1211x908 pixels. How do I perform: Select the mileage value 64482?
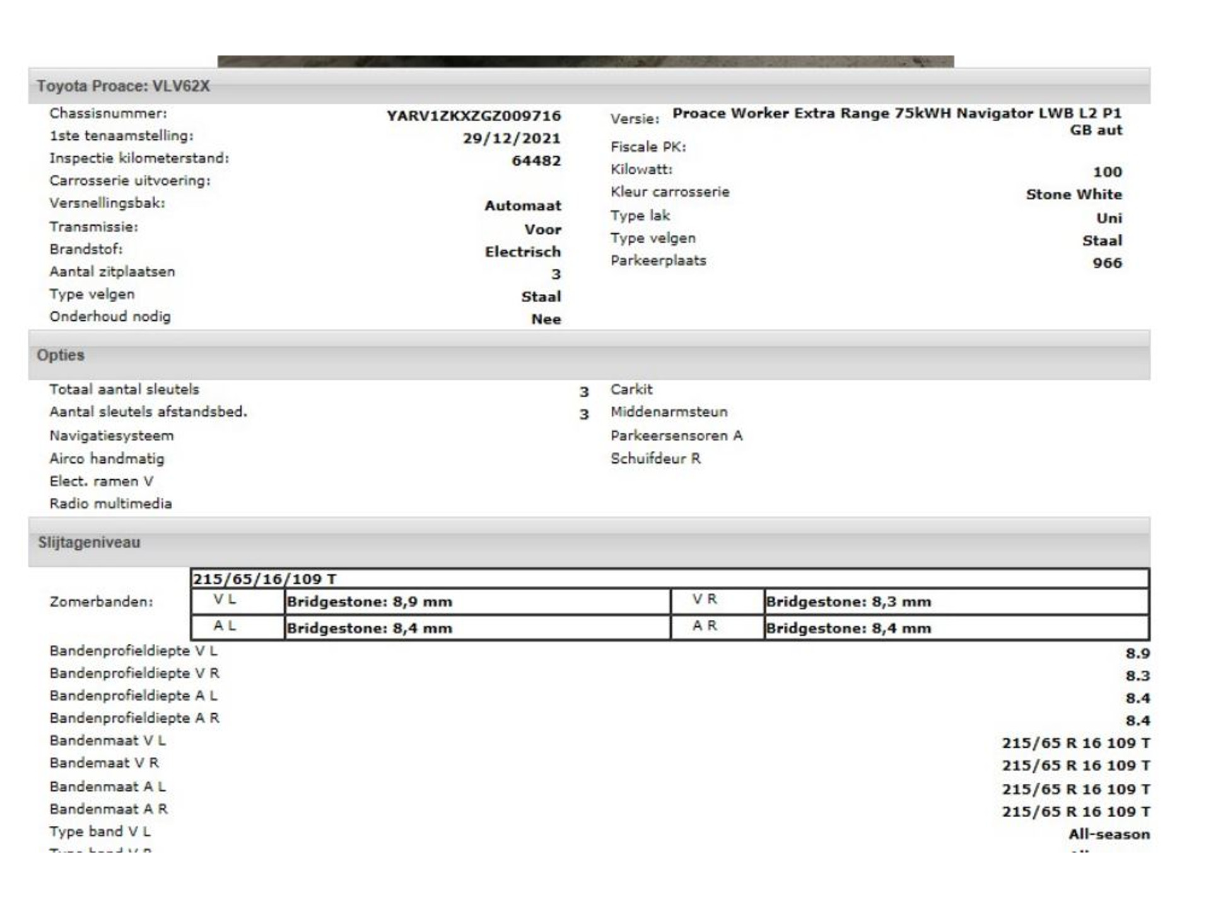coord(536,161)
